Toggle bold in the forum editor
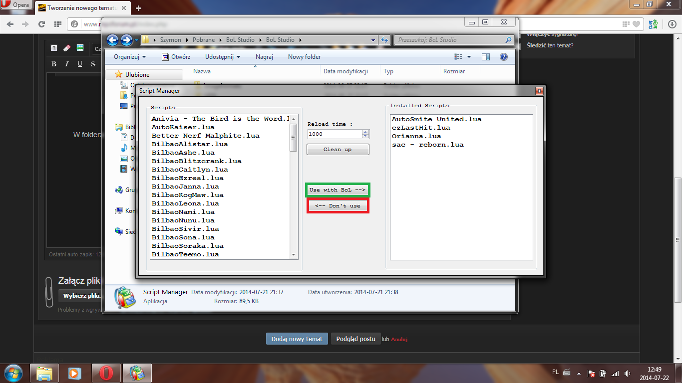This screenshot has width=682, height=383. [x=54, y=64]
